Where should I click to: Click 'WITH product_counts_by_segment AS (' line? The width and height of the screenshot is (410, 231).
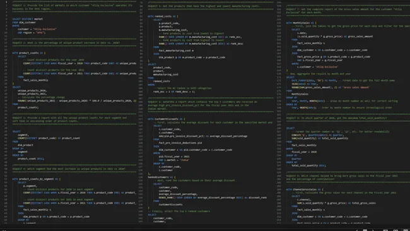[x=37, y=179]
